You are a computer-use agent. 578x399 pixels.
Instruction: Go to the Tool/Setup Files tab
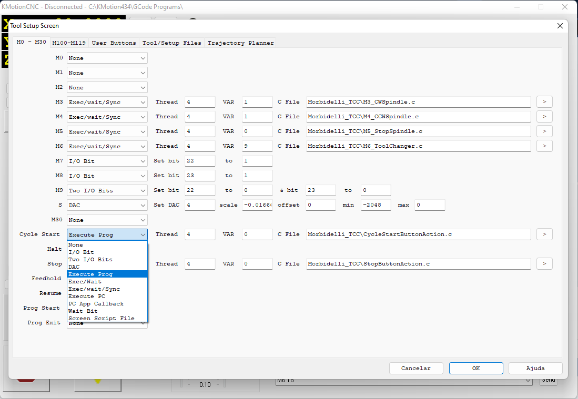pos(171,43)
